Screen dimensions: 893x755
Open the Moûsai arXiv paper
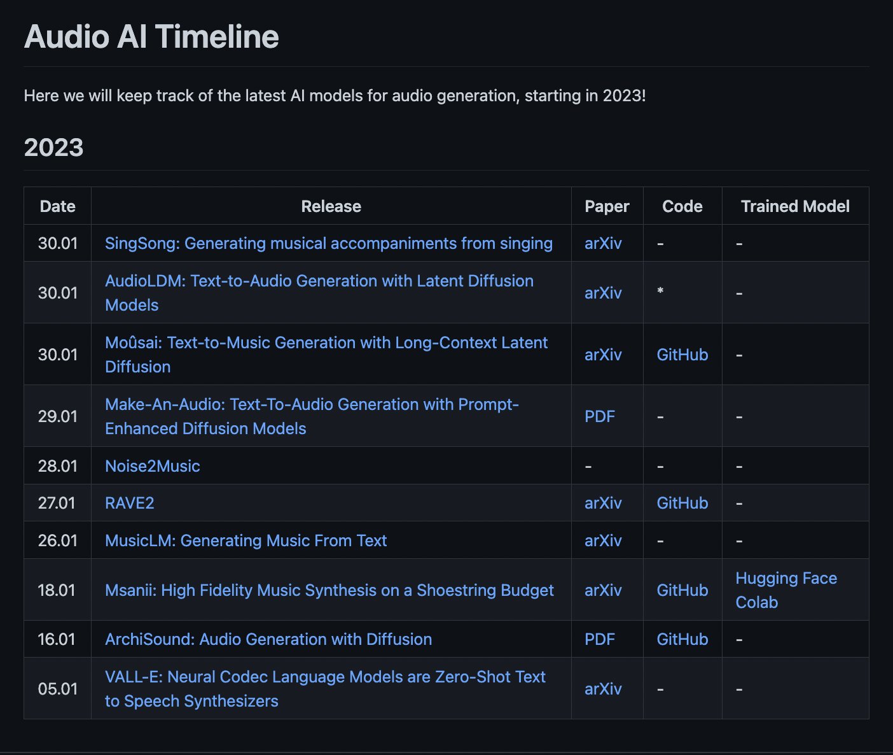(602, 355)
